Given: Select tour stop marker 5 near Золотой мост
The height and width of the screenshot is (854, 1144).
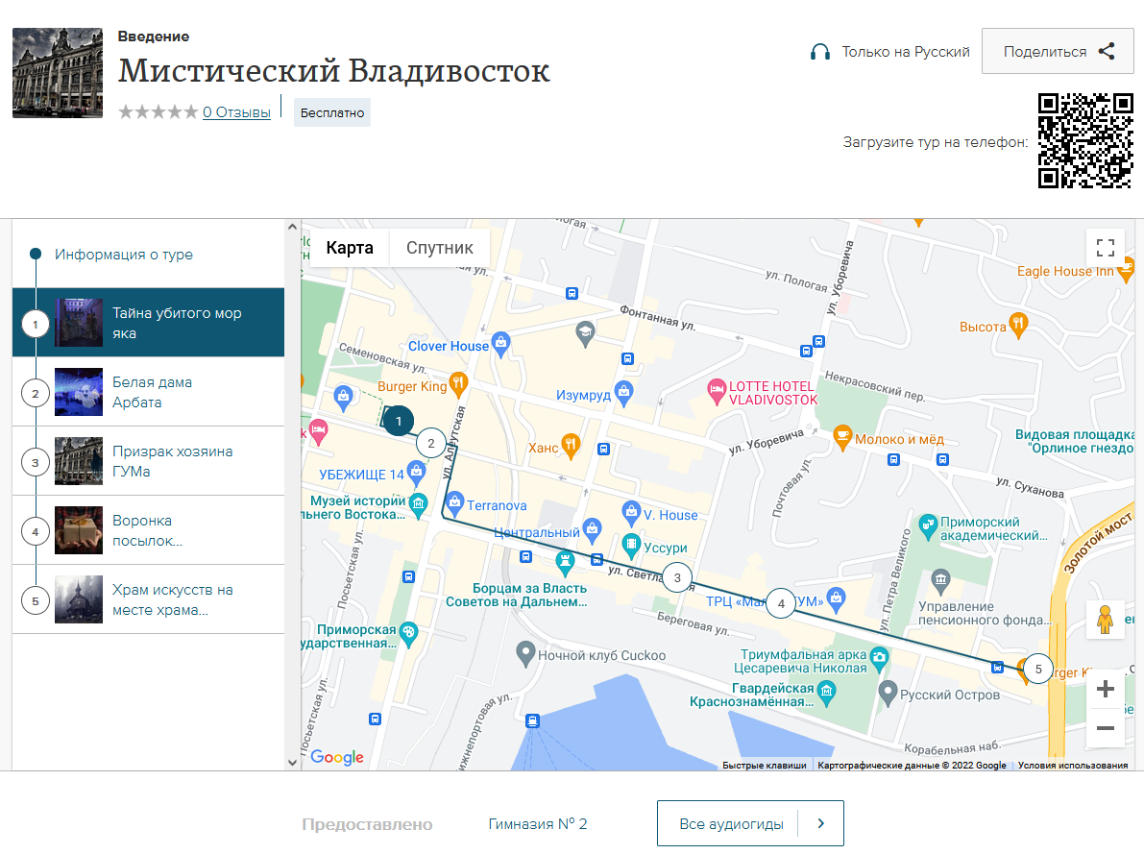Looking at the screenshot, I should click(x=1036, y=669).
